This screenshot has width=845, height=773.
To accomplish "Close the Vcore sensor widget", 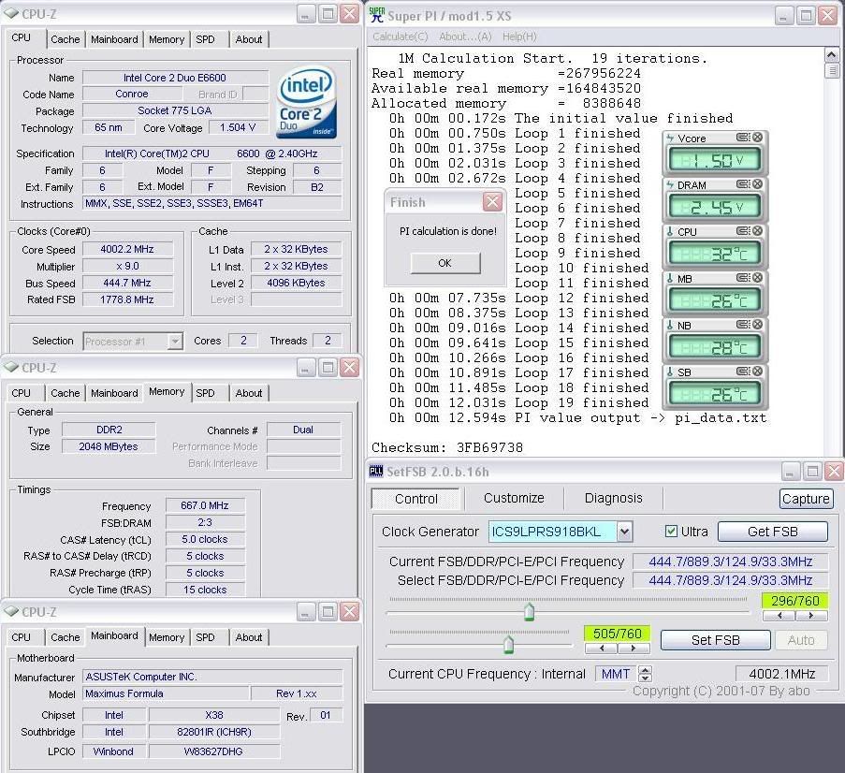I will 757,138.
